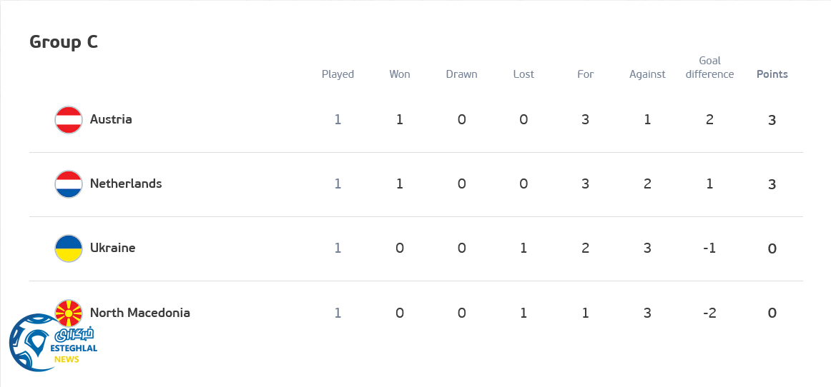Click the Group C heading
Screen dimensions: 831x387
point(64,42)
